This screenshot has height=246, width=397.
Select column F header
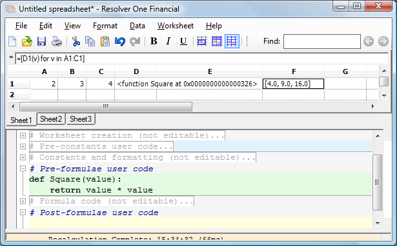[294, 71]
